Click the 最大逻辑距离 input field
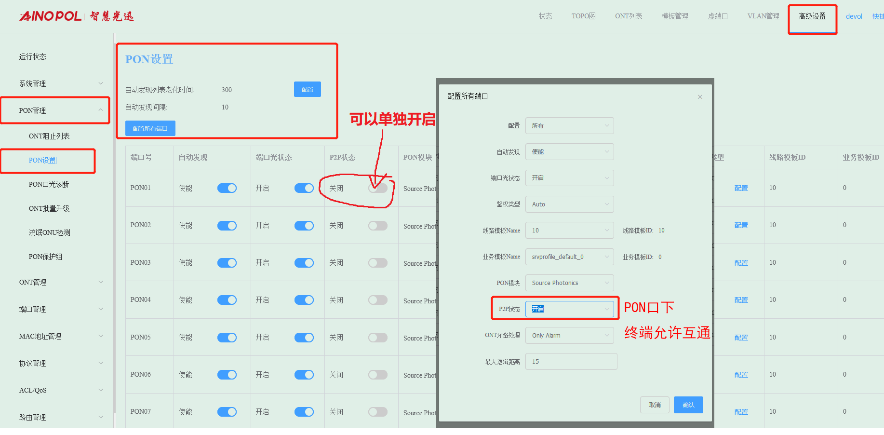Screen dimensions: 884x435 (x=571, y=362)
